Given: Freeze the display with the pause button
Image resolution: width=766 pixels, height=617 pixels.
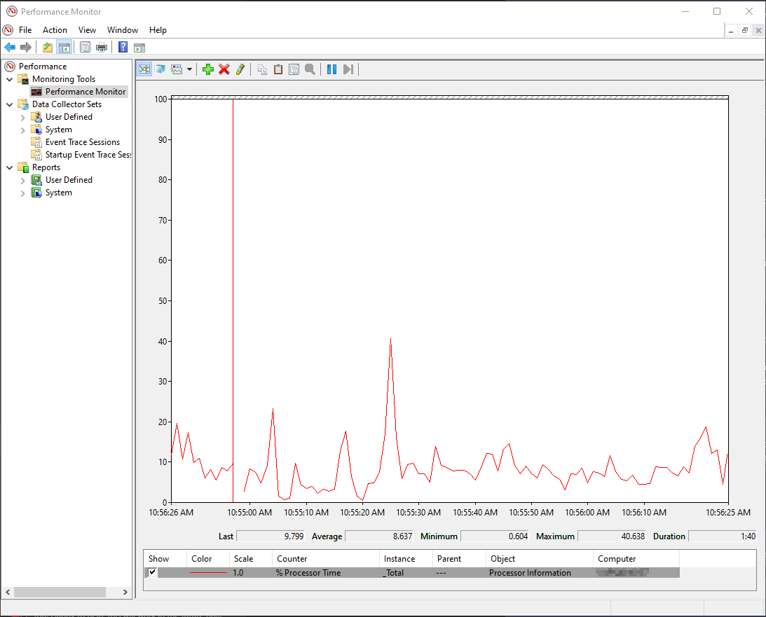Looking at the screenshot, I should 331,69.
